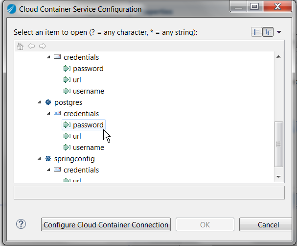
Task: Click the vertical scrollbar thumb
Action: [278, 144]
